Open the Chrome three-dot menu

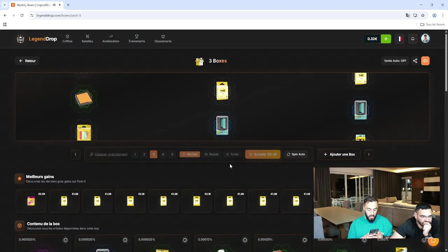[x=443, y=15]
